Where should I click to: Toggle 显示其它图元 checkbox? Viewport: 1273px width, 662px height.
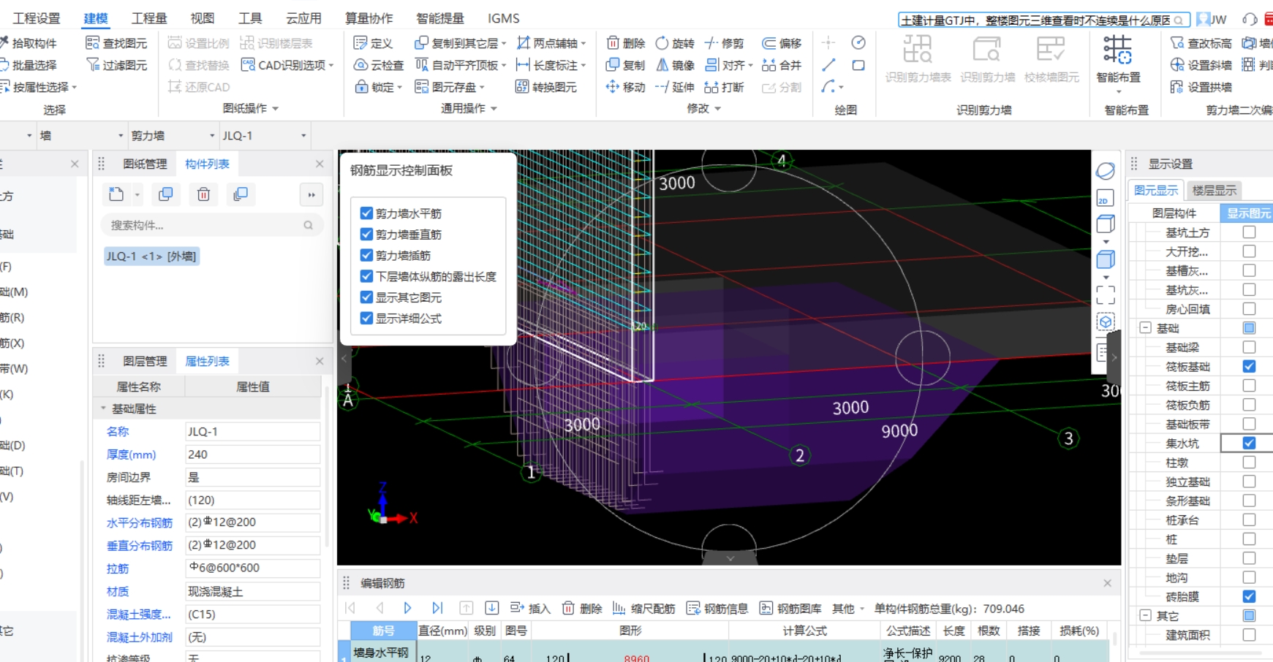(x=366, y=297)
